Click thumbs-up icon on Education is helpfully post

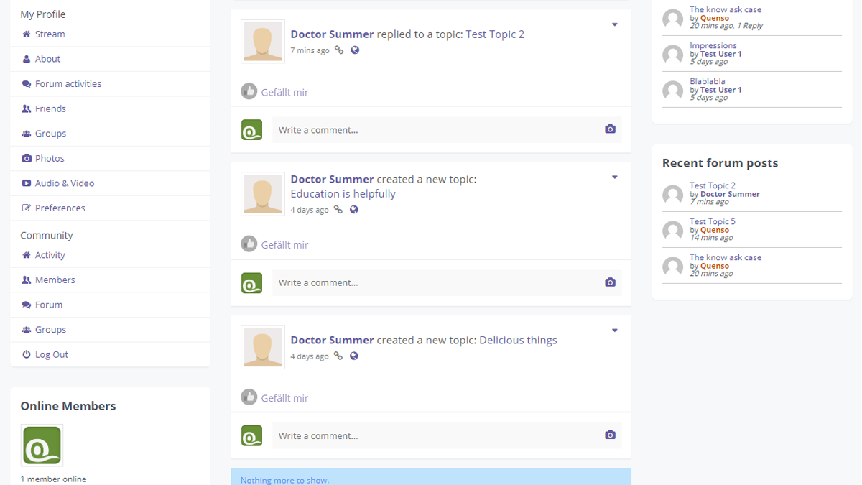(249, 244)
